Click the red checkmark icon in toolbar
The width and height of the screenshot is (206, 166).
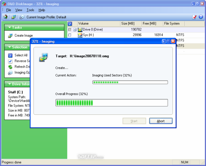194,17
